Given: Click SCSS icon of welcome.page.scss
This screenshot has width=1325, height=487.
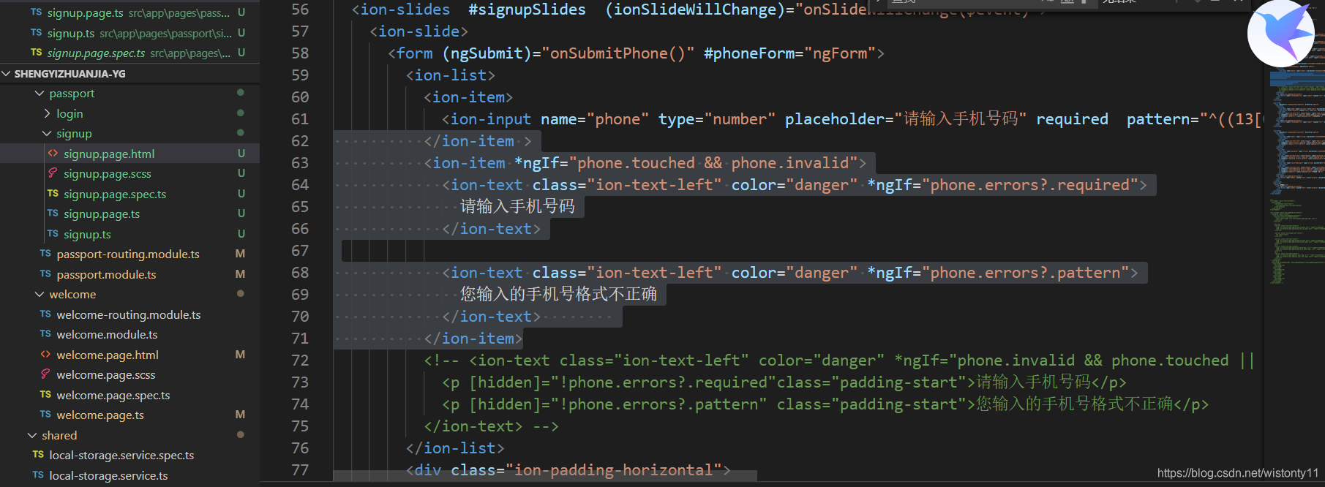Looking at the screenshot, I should tap(45, 374).
